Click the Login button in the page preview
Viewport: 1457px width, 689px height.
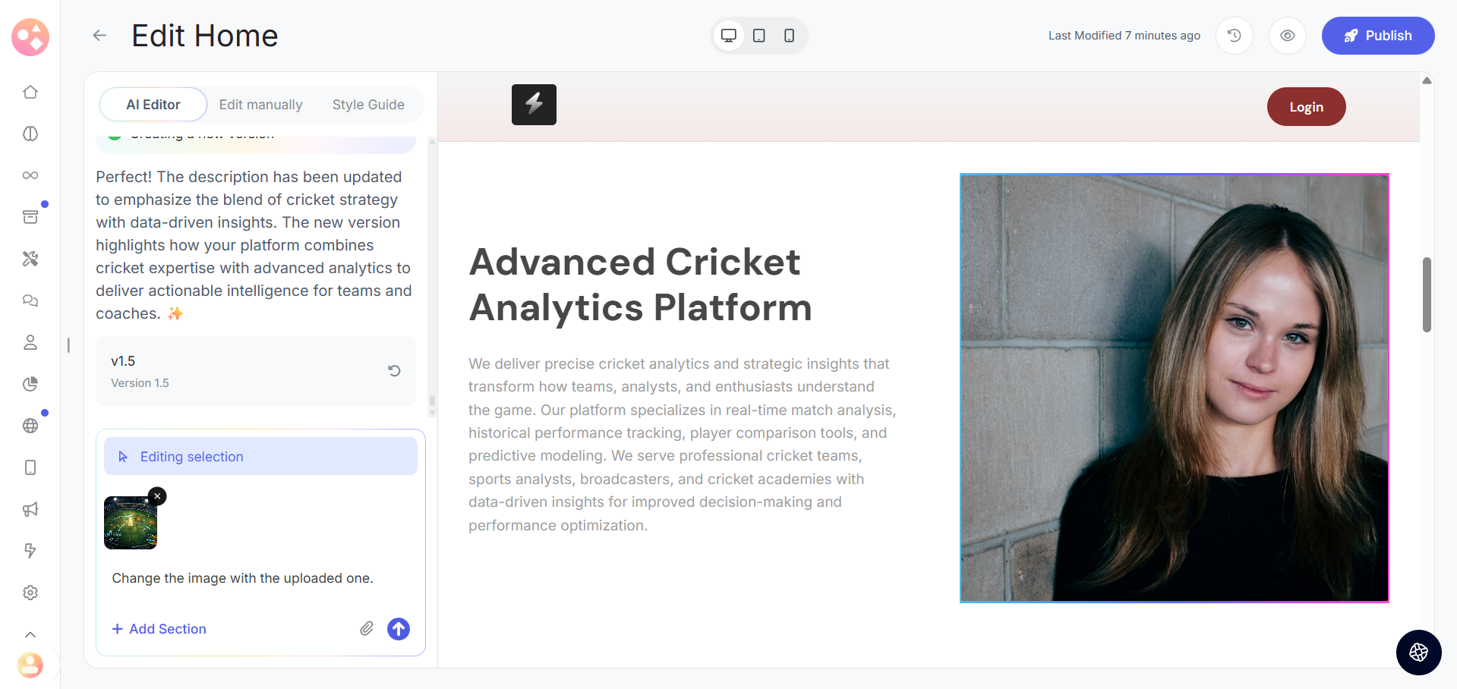(x=1306, y=107)
